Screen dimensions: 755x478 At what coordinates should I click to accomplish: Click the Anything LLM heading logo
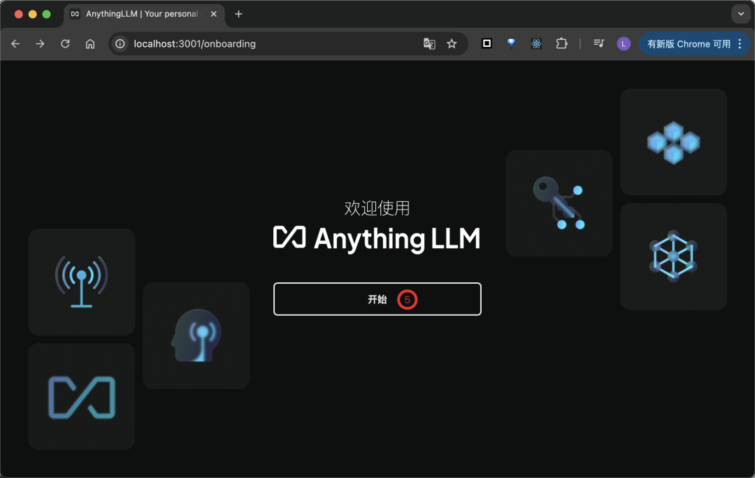pos(377,238)
